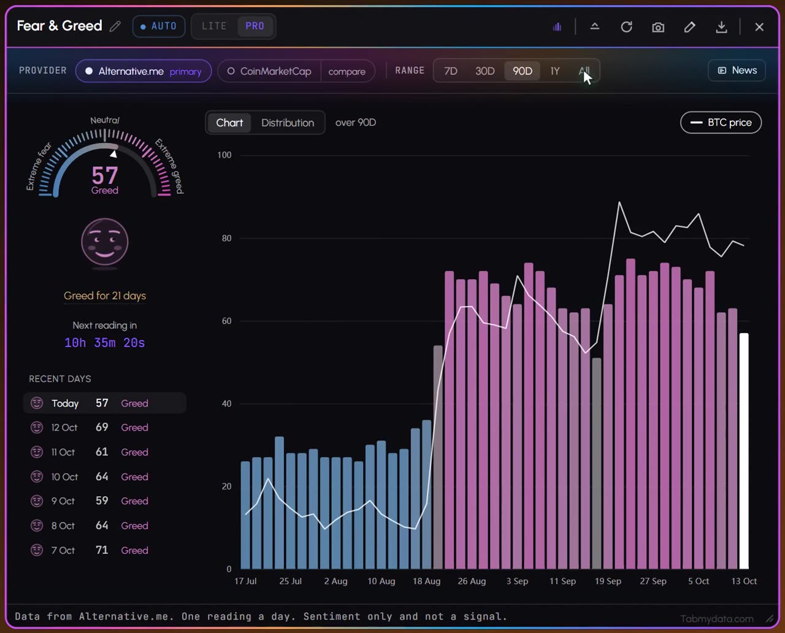Open the bar chart icon in header

[557, 26]
